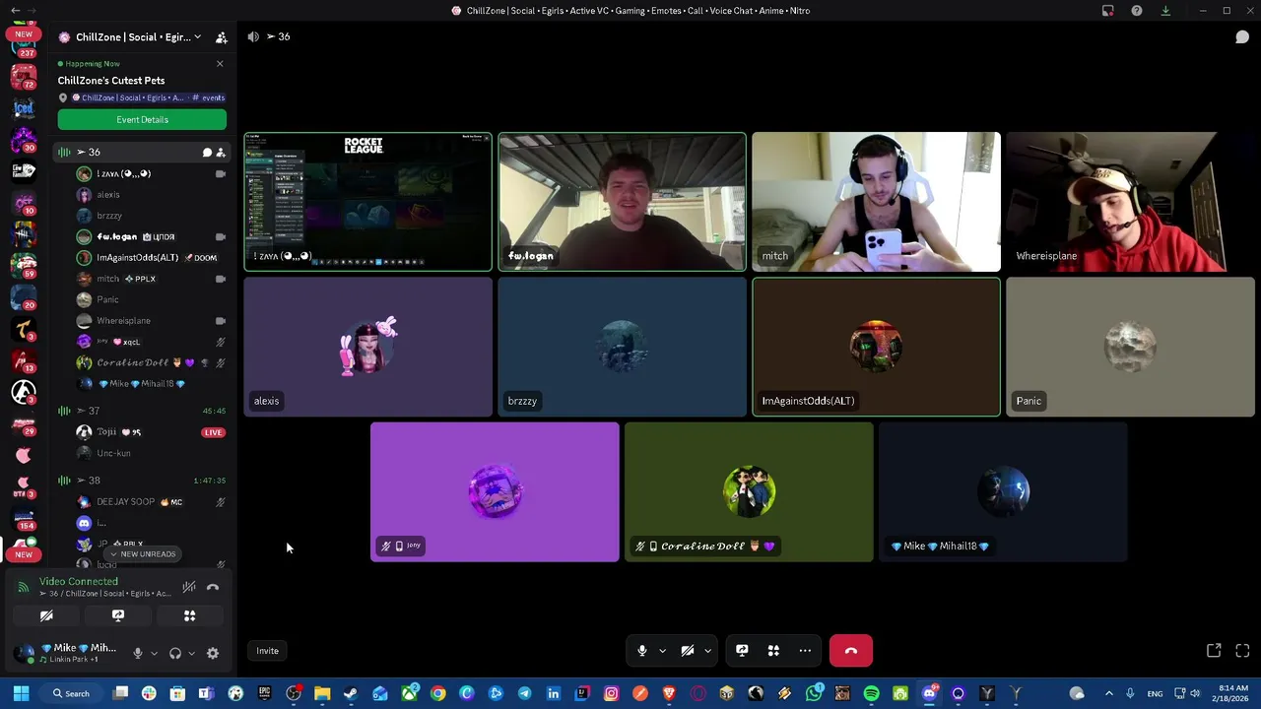Open activities button in Video Connected panel
This screenshot has height=709, width=1261.
tap(190, 615)
